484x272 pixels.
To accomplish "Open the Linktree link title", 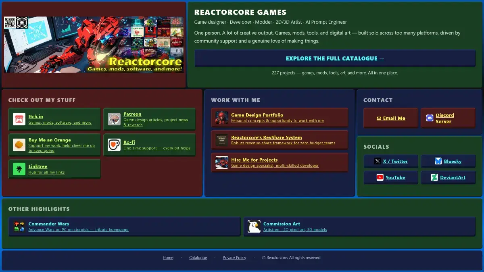I will [x=38, y=166].
